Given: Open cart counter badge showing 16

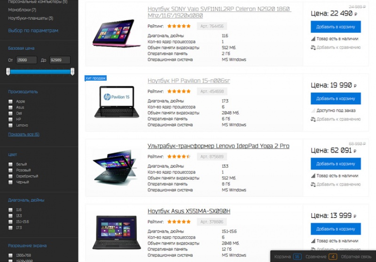Looking at the screenshot, I should point(297,257).
